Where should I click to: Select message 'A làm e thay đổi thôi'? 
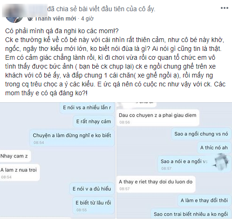pos(204,200)
